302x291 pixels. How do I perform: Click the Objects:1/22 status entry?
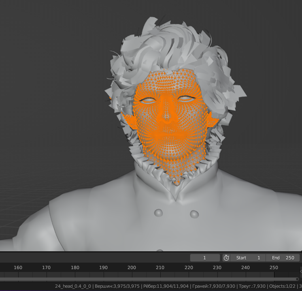pos(282,286)
